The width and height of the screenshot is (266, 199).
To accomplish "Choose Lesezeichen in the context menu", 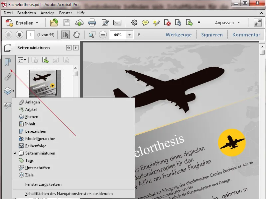I will 73,131.
